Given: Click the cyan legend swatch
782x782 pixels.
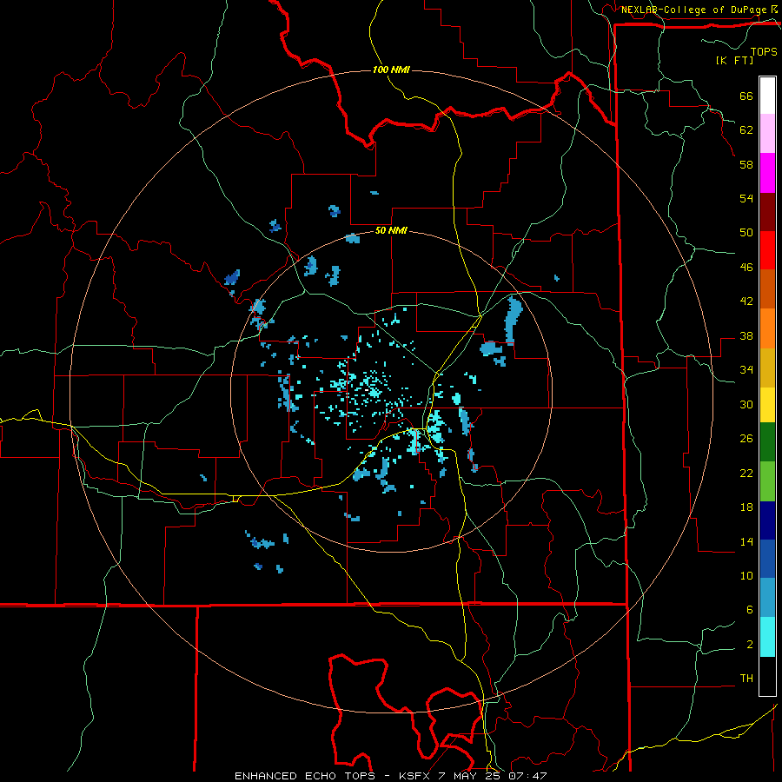Looking at the screenshot, I should point(767,637).
